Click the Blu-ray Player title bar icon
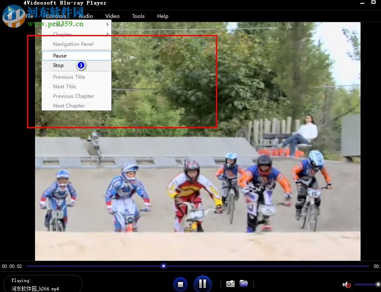 click(13, 3)
